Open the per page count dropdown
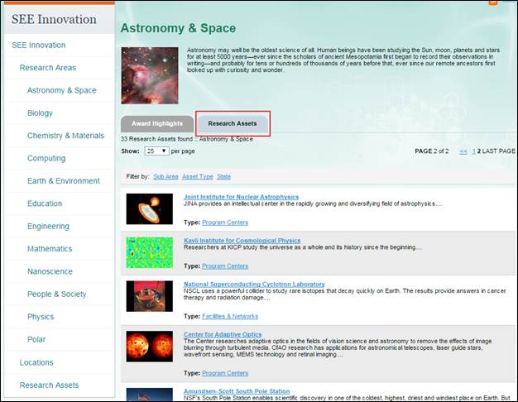518x402 pixels. (x=157, y=151)
